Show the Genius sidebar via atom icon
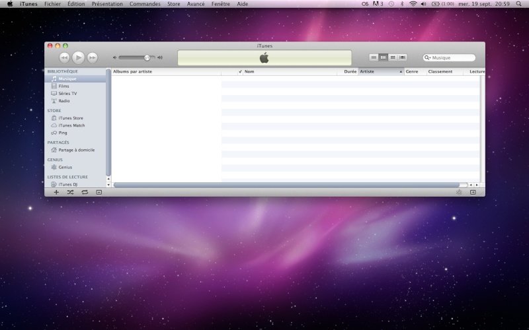 pyautogui.click(x=460, y=192)
